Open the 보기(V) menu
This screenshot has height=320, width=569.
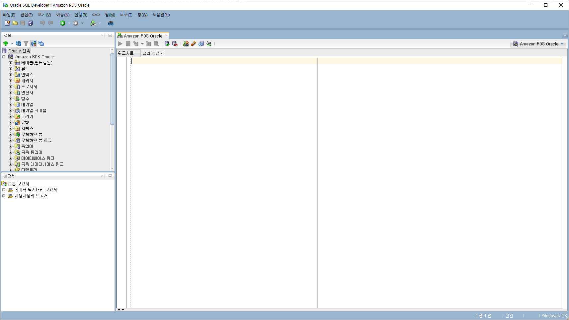[44, 15]
